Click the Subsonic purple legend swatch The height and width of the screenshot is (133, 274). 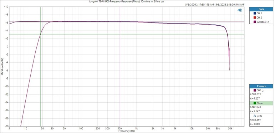click(x=254, y=22)
